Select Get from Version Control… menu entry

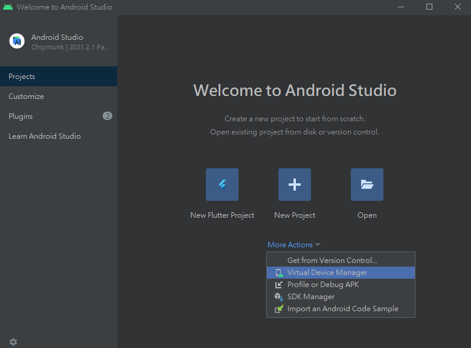[341, 261]
